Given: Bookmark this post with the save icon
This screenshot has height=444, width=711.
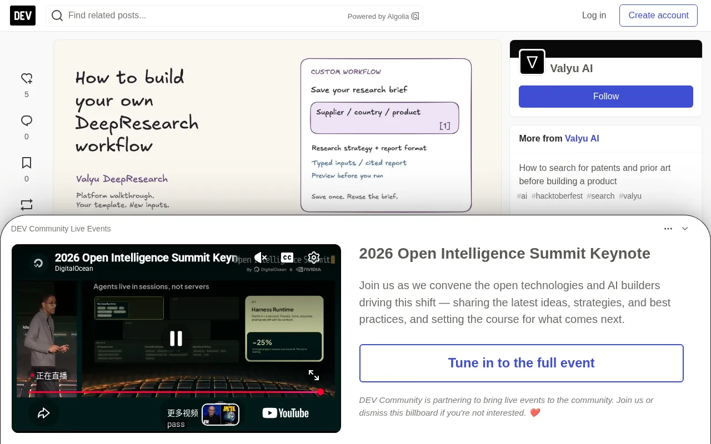Looking at the screenshot, I should 27,163.
